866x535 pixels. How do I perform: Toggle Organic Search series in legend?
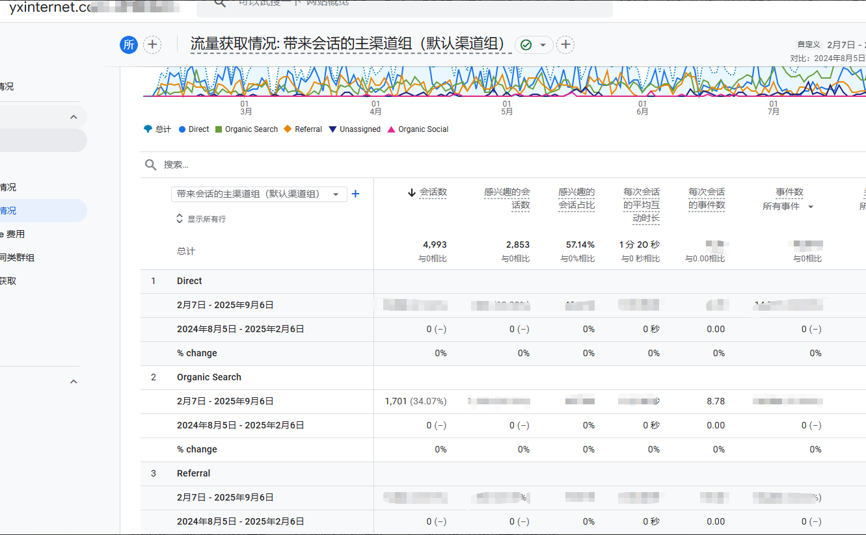pyautogui.click(x=247, y=129)
